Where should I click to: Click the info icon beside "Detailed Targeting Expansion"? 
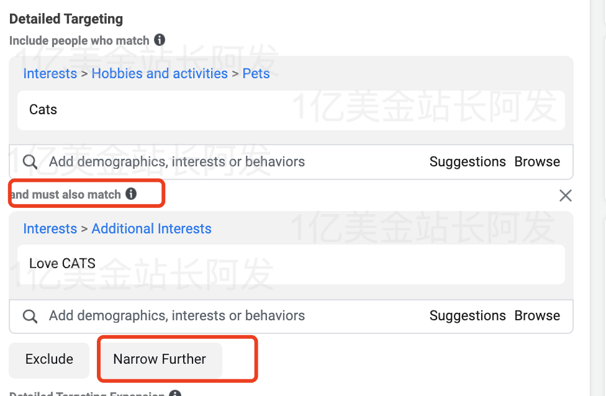pos(174,394)
